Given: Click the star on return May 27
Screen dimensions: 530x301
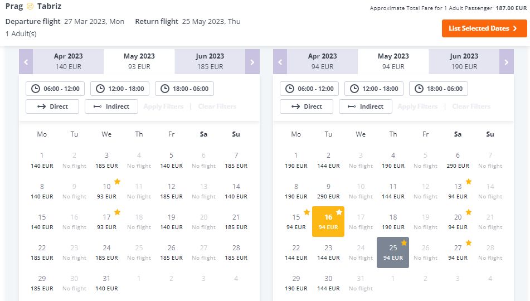Looking at the screenshot, I should pos(469,243).
